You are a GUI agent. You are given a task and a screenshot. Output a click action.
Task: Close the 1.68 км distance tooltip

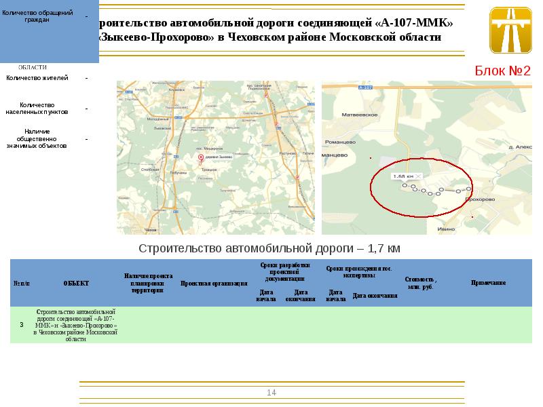click(x=419, y=176)
